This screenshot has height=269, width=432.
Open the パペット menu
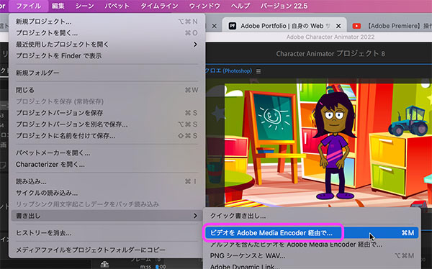tap(117, 6)
